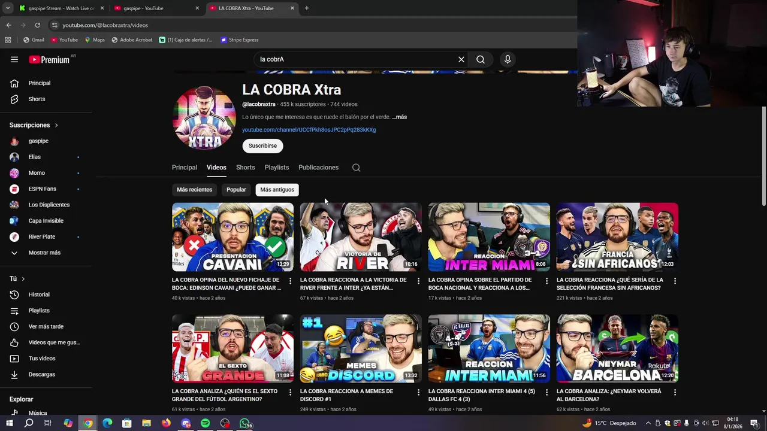767x431 pixels.
Task: Open the Inter Miami 8:08 video thumbnail
Action: (489, 237)
